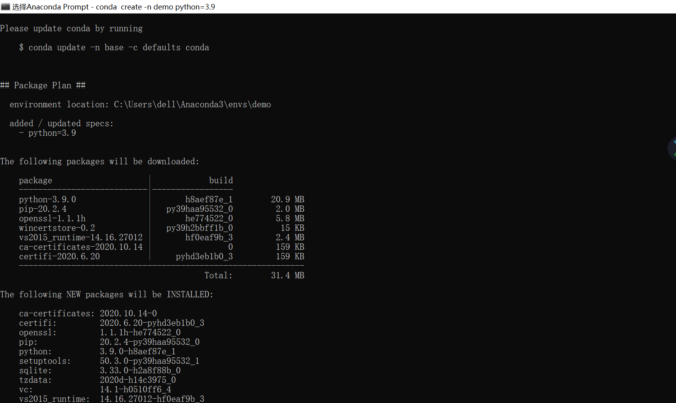Click the "added / updated specs:" line

(61, 124)
